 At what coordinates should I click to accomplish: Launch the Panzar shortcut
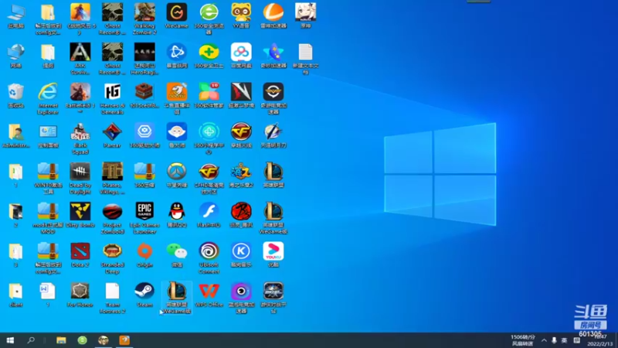pos(112,135)
